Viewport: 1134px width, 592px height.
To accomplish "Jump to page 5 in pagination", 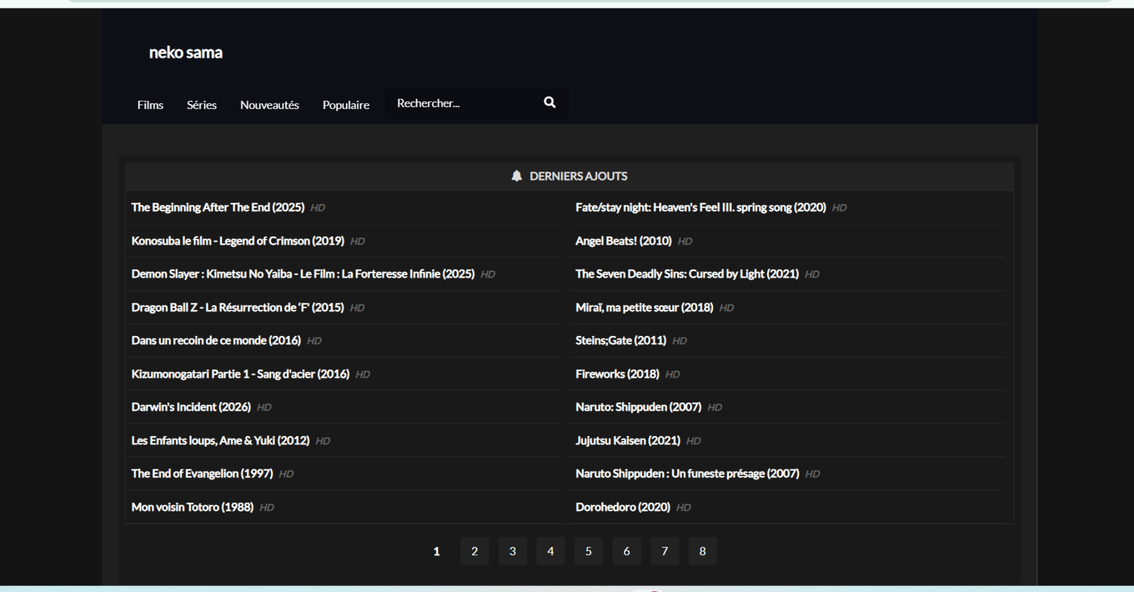I will click(x=588, y=551).
